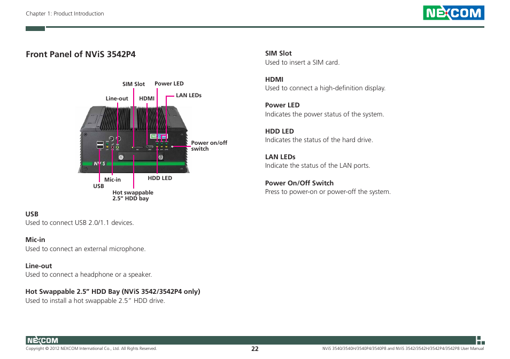The height and width of the screenshot is (359, 510).
Task: Click the 'USB' diagram label under the device
Action: [98, 186]
